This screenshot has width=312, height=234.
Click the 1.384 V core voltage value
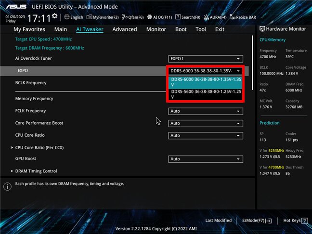[x=292, y=73]
